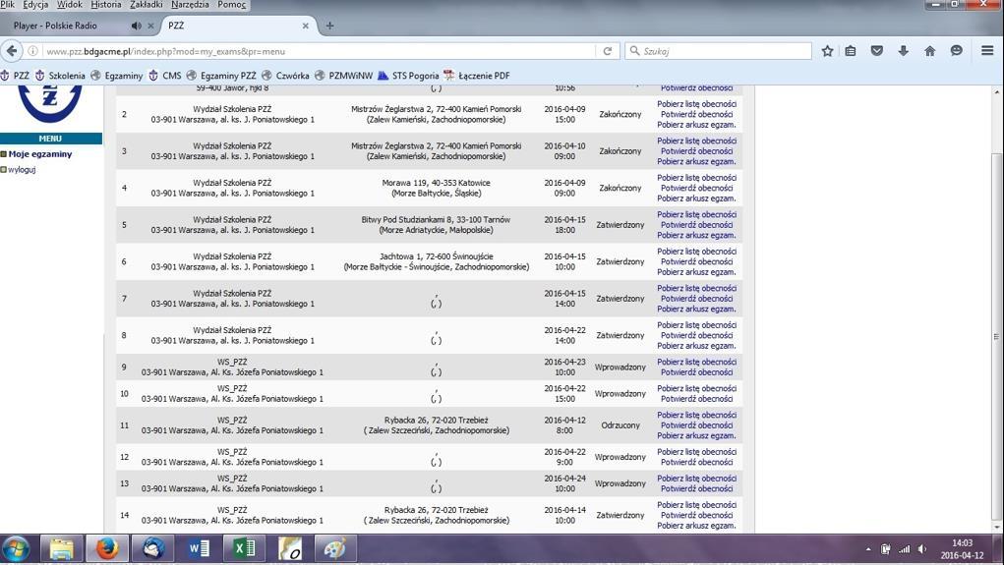Select the 'Odrzucony' status in row 11

point(620,424)
